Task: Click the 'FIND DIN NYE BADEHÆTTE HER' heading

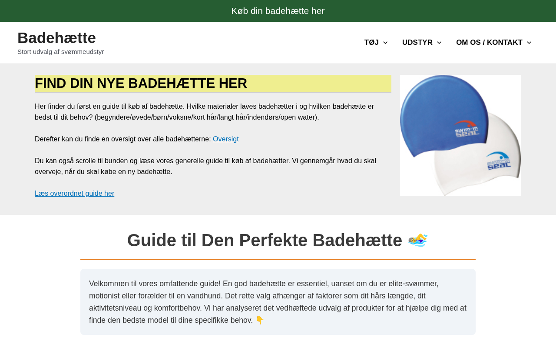Action: pyautogui.click(x=213, y=84)
